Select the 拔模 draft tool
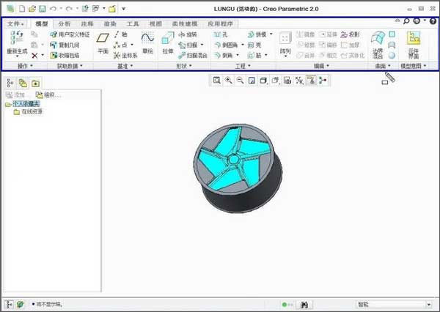The image size is (440, 312). (x=257, y=34)
